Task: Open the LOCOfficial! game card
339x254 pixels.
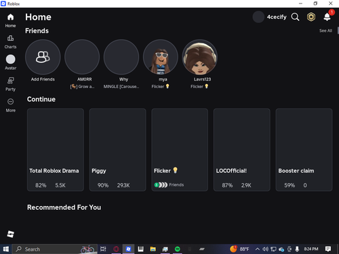Action: click(242, 150)
